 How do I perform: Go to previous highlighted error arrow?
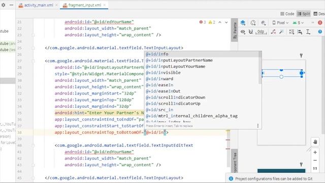point(220,22)
